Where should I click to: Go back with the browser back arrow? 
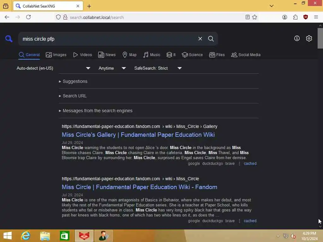coord(7,17)
